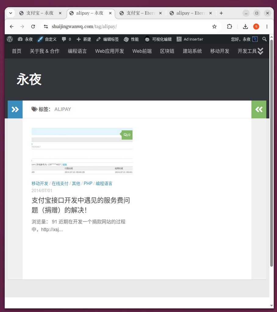View site information icon in address bar
The height and width of the screenshot is (312, 277).
46,27
